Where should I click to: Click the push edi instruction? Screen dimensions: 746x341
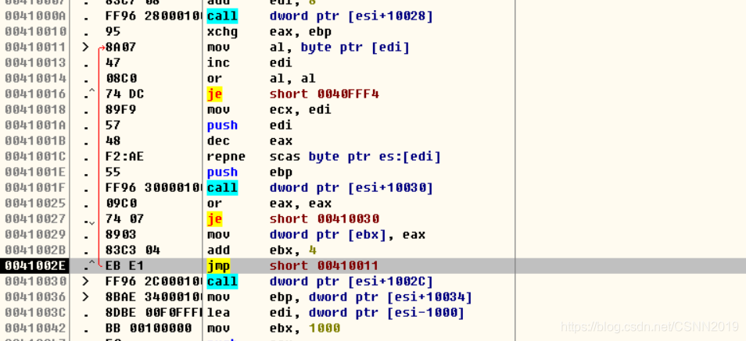[x=249, y=126]
